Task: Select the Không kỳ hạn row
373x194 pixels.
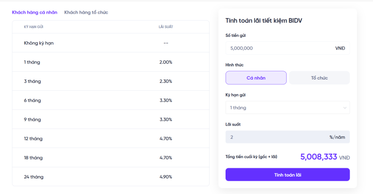Action: click(x=111, y=43)
